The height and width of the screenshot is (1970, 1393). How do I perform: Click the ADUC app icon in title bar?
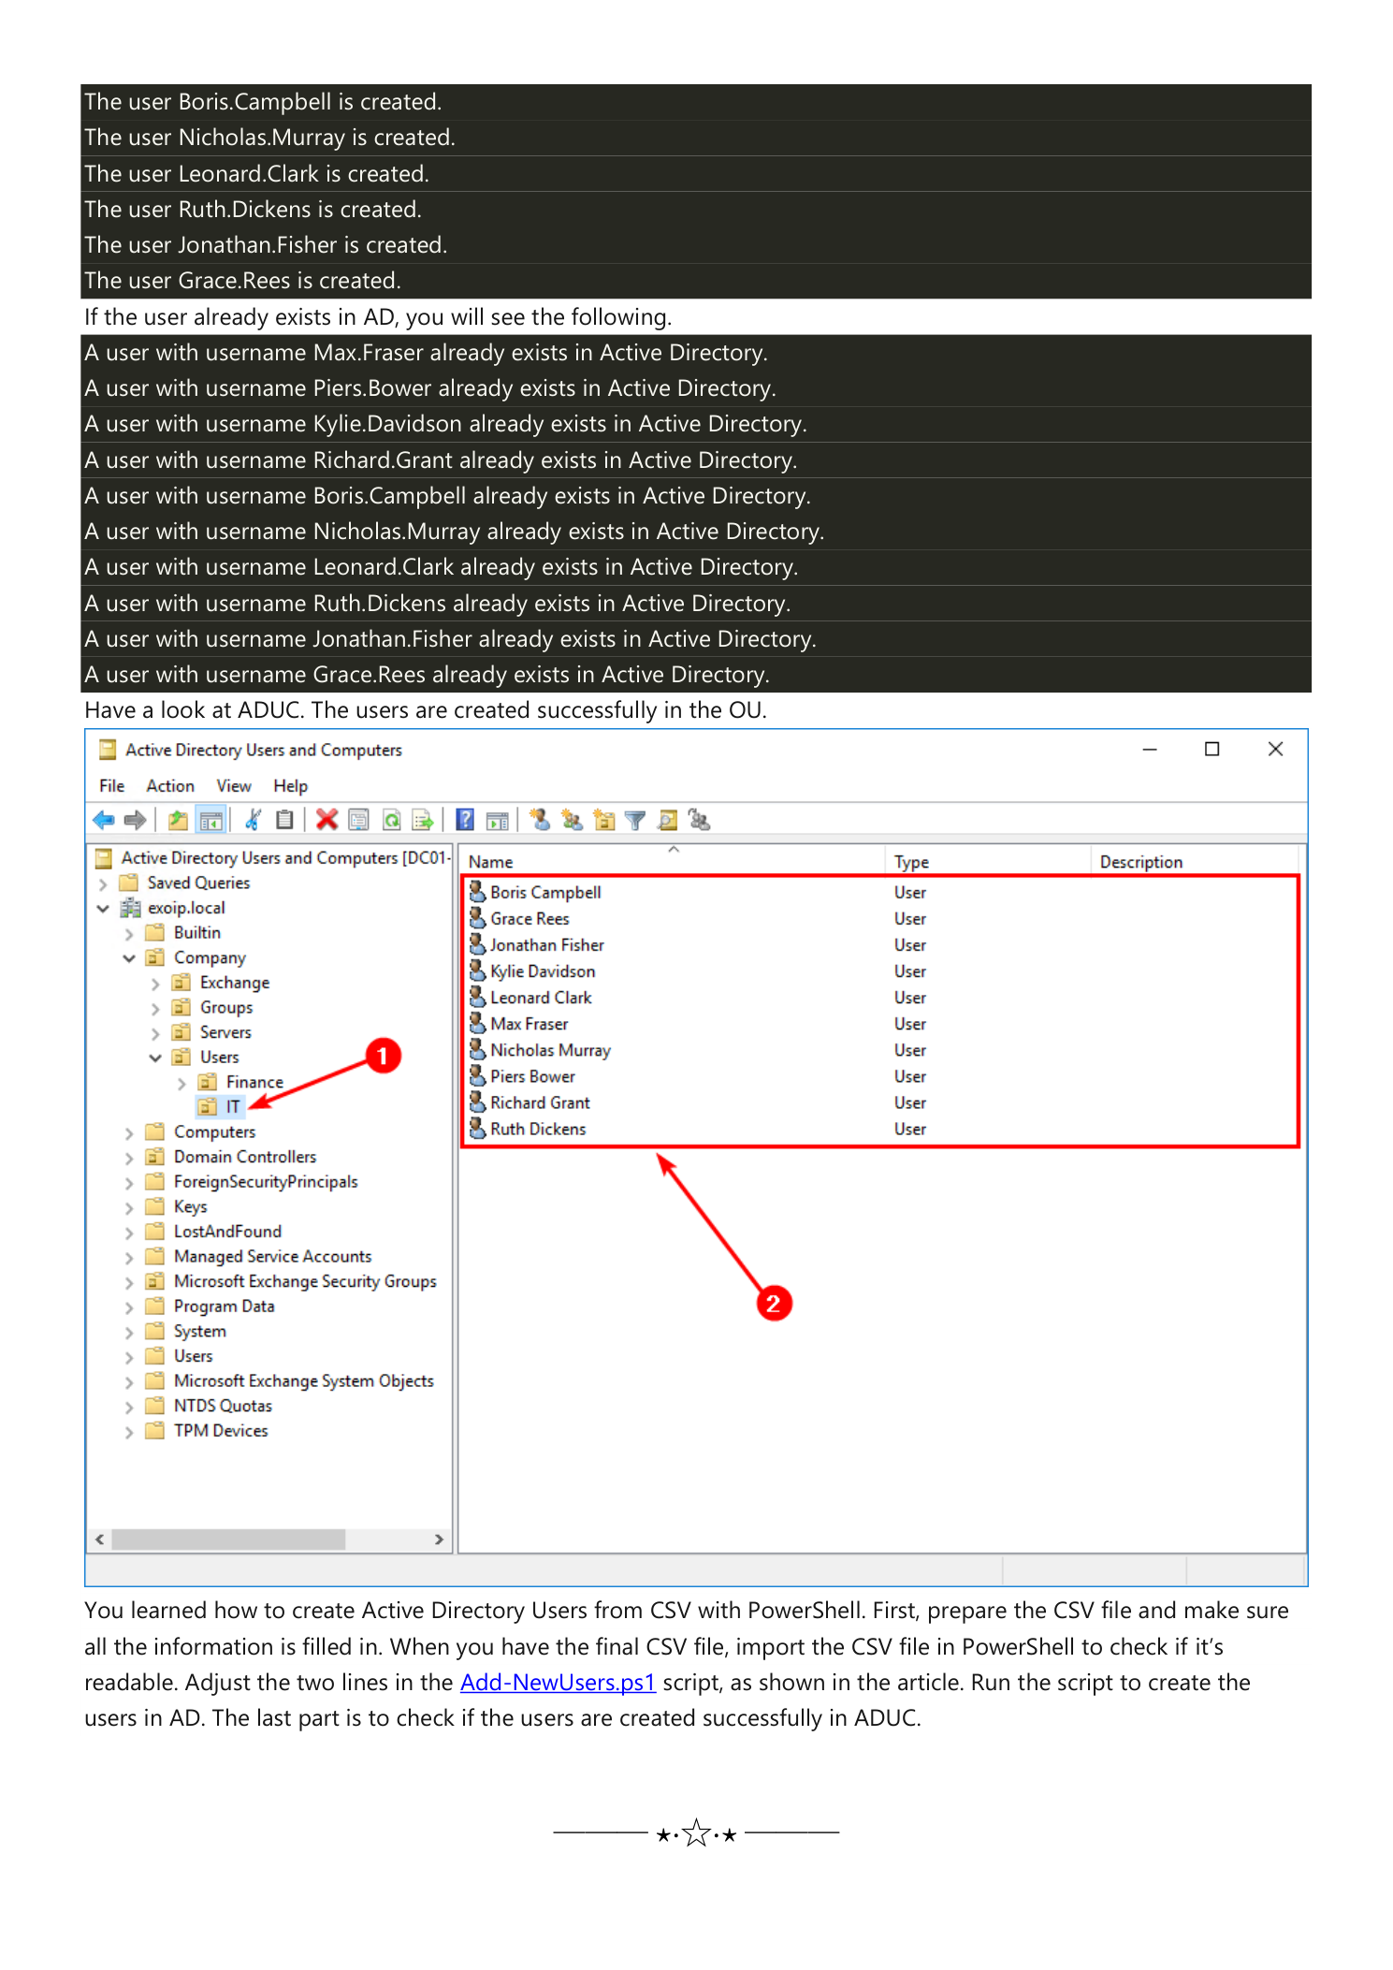(x=108, y=750)
